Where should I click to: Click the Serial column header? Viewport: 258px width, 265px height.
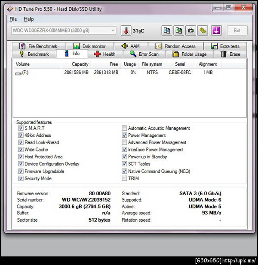(x=180, y=64)
